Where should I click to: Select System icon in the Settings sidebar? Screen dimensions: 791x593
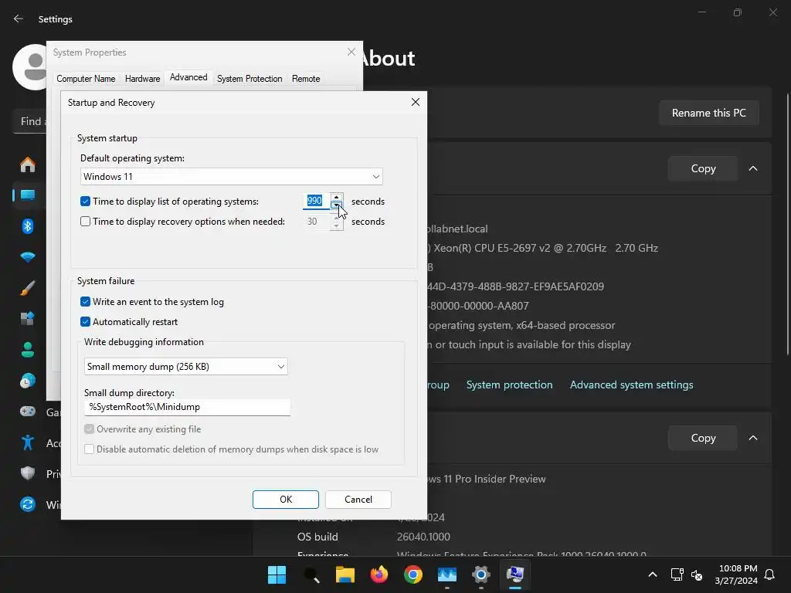(x=28, y=195)
